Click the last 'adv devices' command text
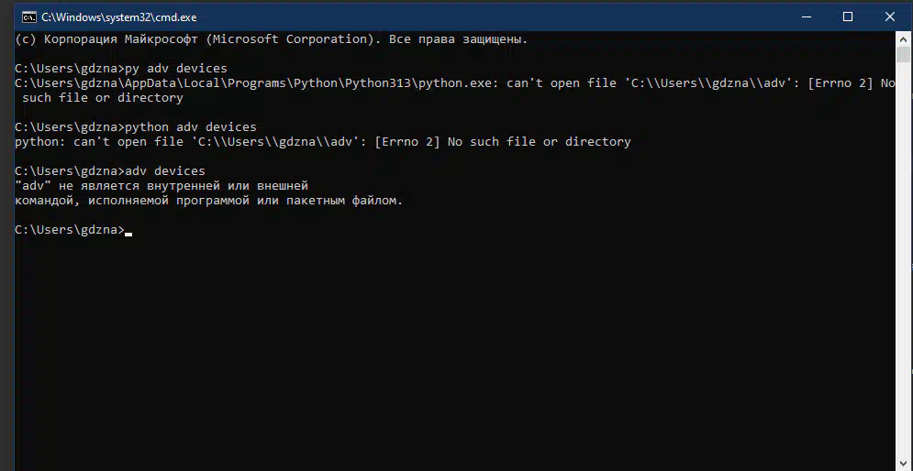 [165, 171]
